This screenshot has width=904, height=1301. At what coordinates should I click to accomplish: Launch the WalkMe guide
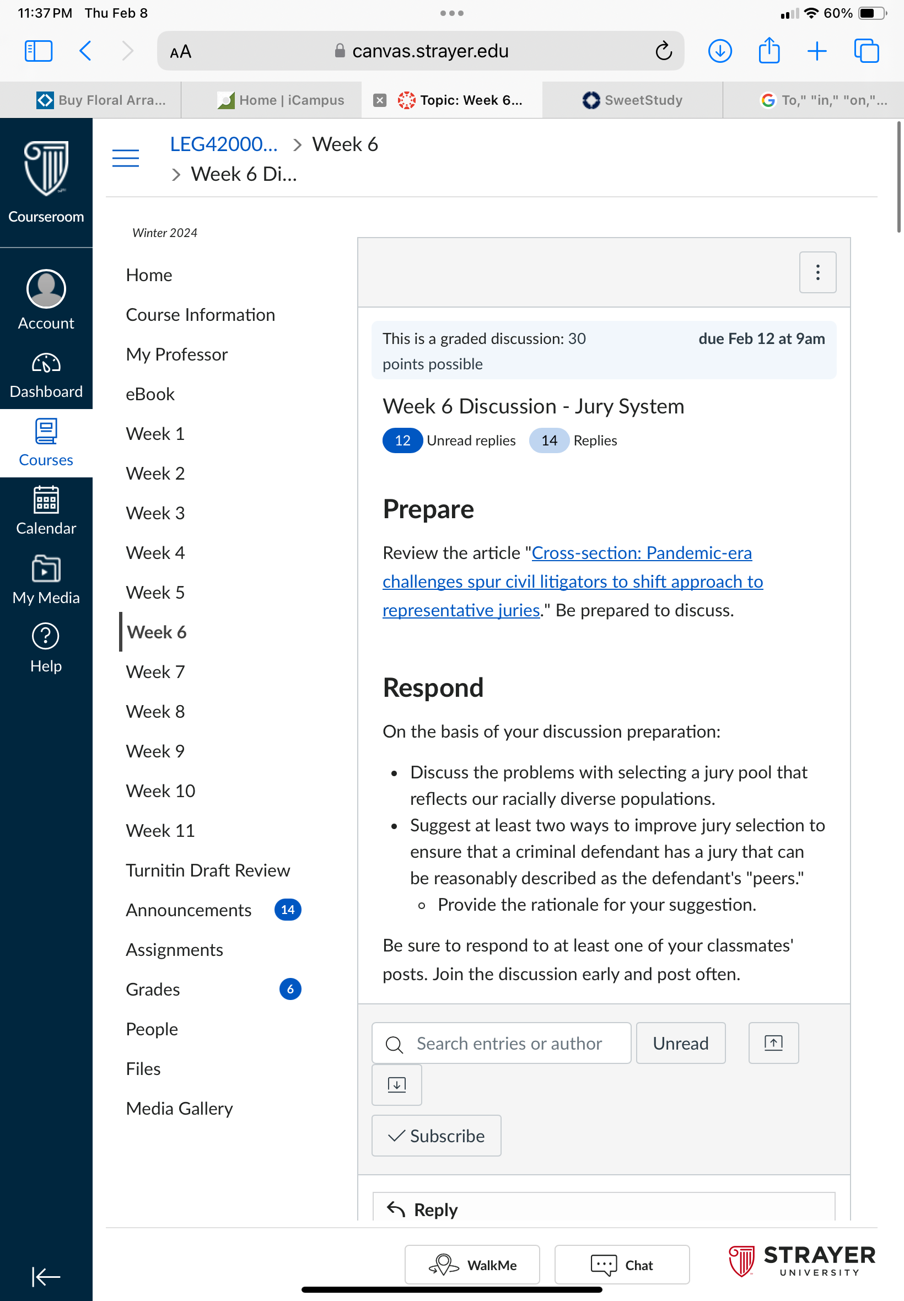tap(472, 1264)
